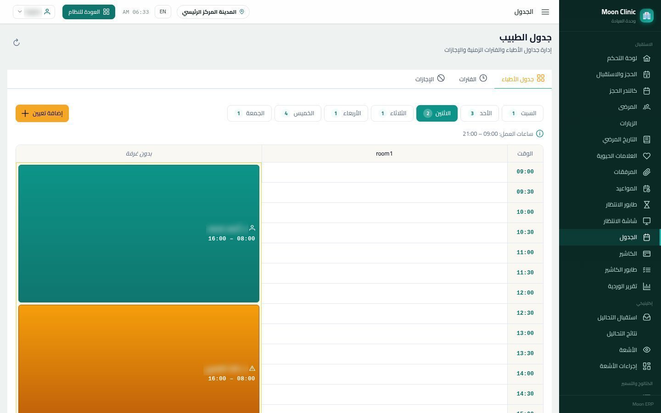This screenshot has width=661, height=413.
Task: Click the الوقت column header
Action: [x=525, y=154]
